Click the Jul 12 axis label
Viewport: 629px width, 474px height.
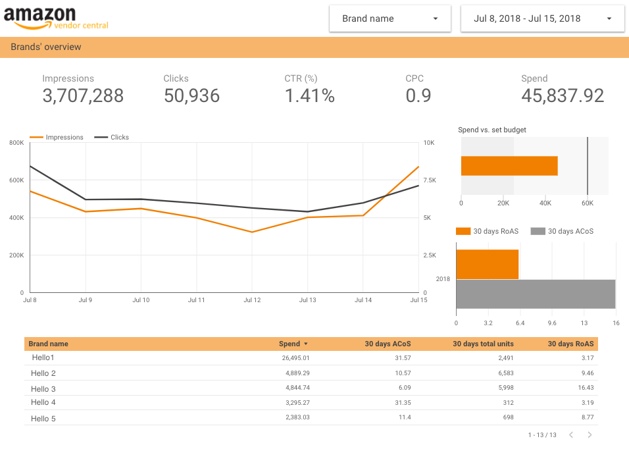[x=252, y=300]
